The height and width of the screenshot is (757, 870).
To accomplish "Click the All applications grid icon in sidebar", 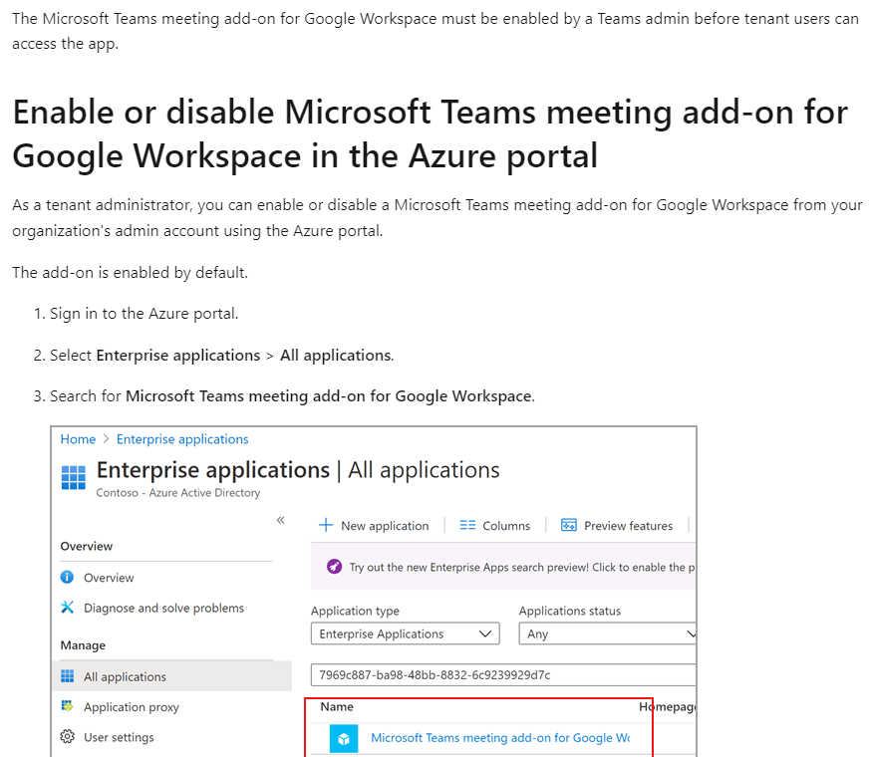I will (67, 676).
